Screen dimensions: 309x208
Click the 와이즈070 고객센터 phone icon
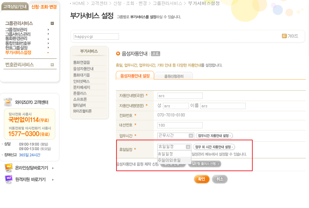pyautogui.click(x=8, y=102)
